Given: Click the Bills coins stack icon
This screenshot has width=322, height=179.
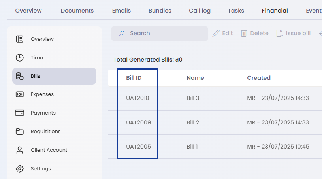Looking at the screenshot, I should [x=20, y=76].
